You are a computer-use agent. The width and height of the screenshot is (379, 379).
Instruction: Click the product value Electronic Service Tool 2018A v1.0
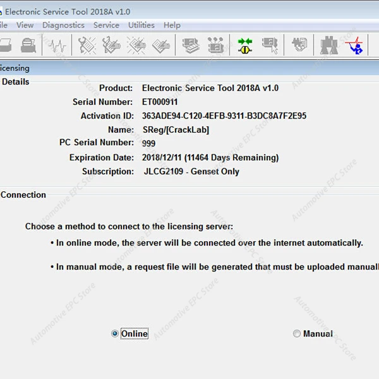click(210, 88)
